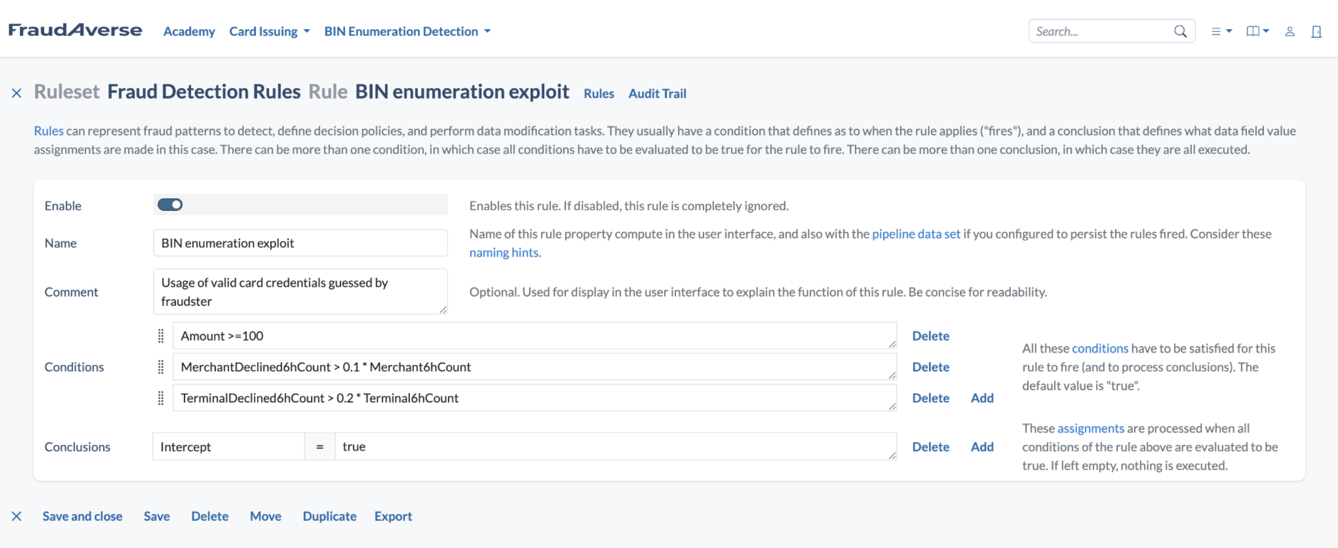Open the book documentation dropdown icon

(x=1257, y=32)
